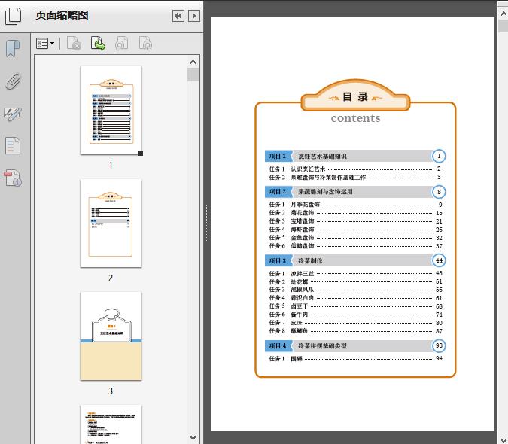508x444 pixels.
Task: Click entry 认识烹饪艺术
Action: coord(308,169)
